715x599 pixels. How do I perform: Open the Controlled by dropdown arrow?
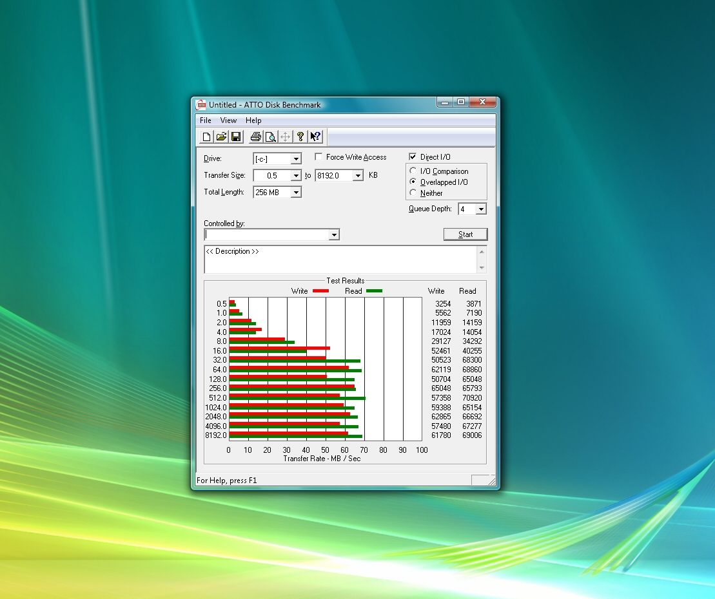[334, 234]
